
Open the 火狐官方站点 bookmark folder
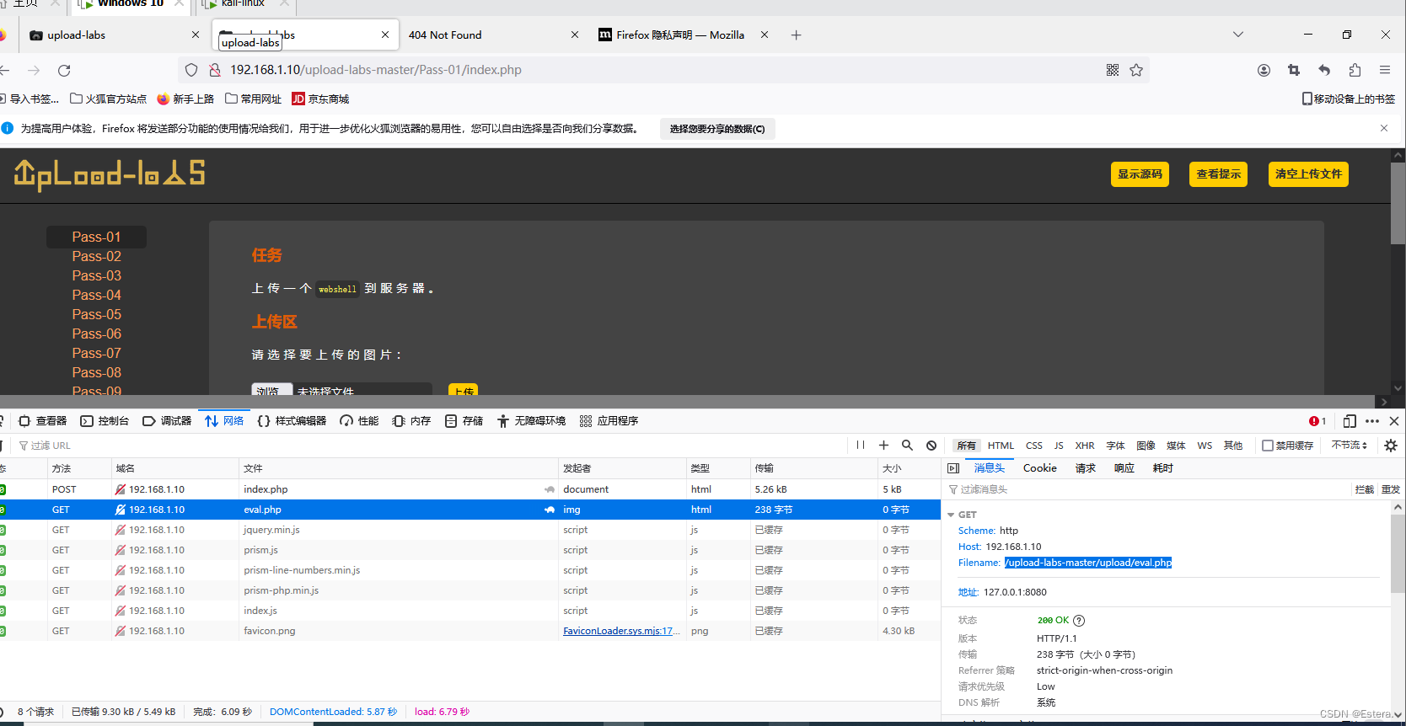108,99
